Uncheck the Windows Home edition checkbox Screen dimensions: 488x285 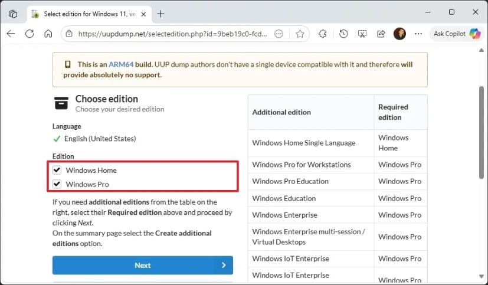pos(57,170)
